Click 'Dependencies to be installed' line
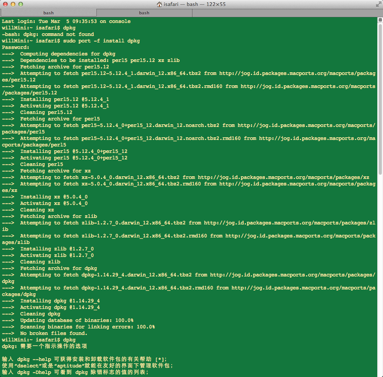 tap(91, 60)
